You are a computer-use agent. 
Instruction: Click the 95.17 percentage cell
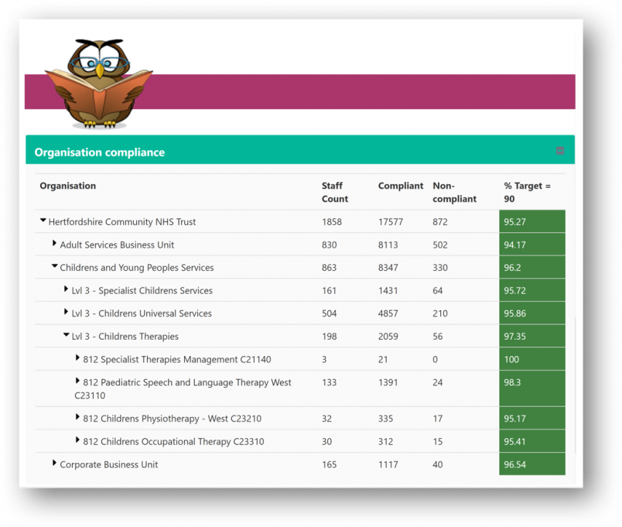click(x=532, y=418)
